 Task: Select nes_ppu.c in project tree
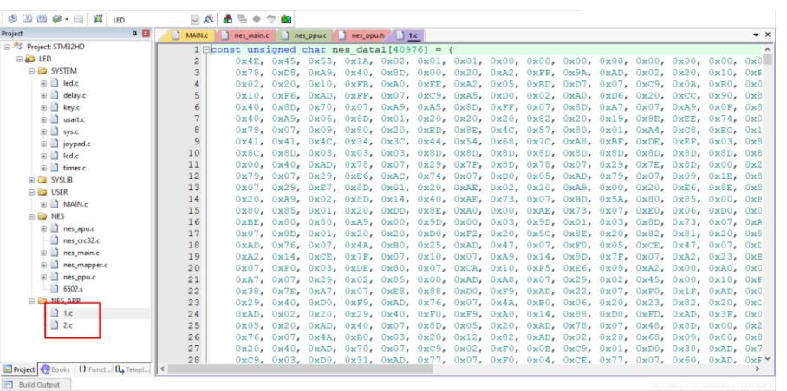click(x=79, y=277)
